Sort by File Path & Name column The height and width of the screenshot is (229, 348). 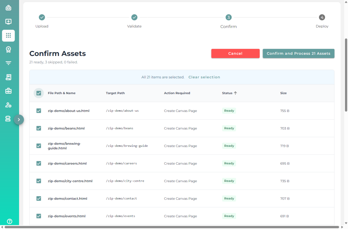point(62,93)
